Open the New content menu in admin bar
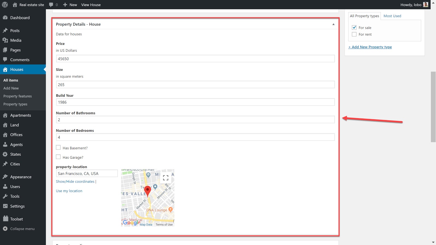436x245 pixels. pyautogui.click(x=70, y=5)
